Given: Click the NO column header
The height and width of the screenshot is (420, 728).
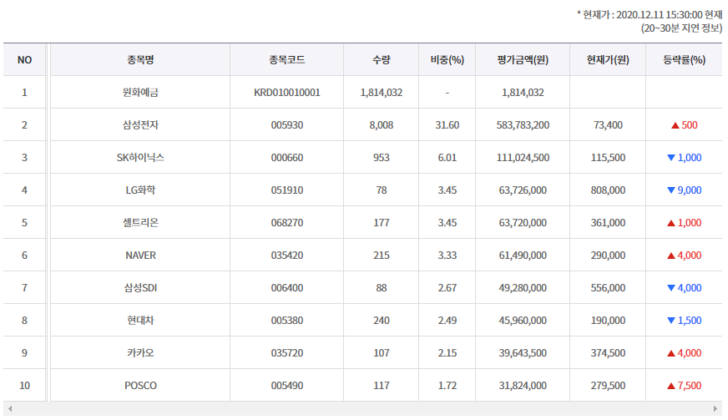Looking at the screenshot, I should click(24, 60).
